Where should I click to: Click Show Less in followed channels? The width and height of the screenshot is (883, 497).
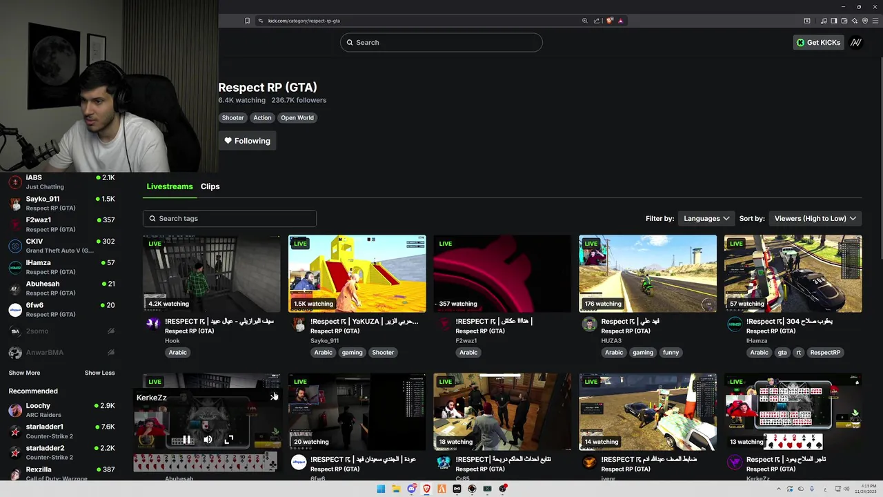click(x=100, y=373)
